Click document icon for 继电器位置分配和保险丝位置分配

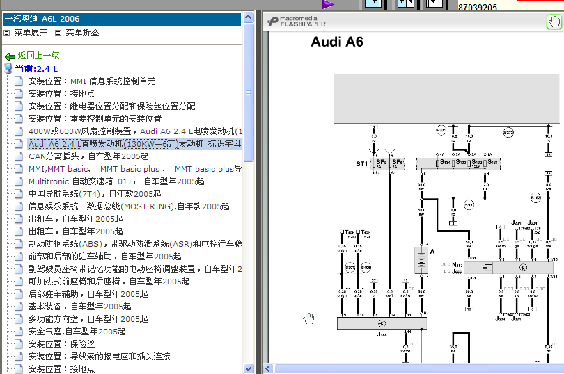click(x=19, y=106)
